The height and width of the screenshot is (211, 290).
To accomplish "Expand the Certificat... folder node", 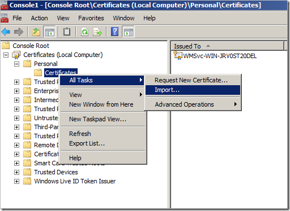I will coord(16,155).
